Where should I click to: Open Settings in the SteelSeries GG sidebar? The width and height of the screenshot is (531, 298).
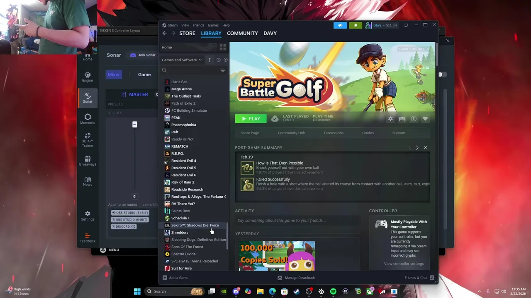[88, 216]
